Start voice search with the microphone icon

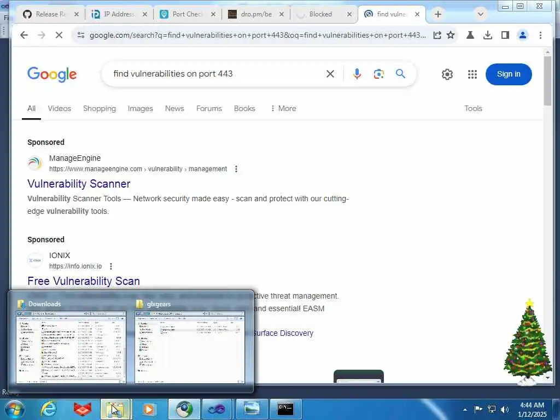(357, 74)
